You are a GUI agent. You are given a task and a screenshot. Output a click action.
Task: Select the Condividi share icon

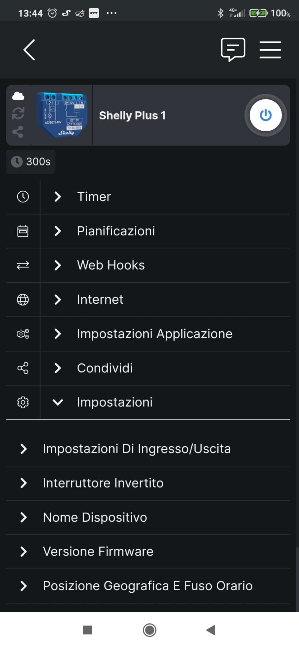(x=22, y=368)
